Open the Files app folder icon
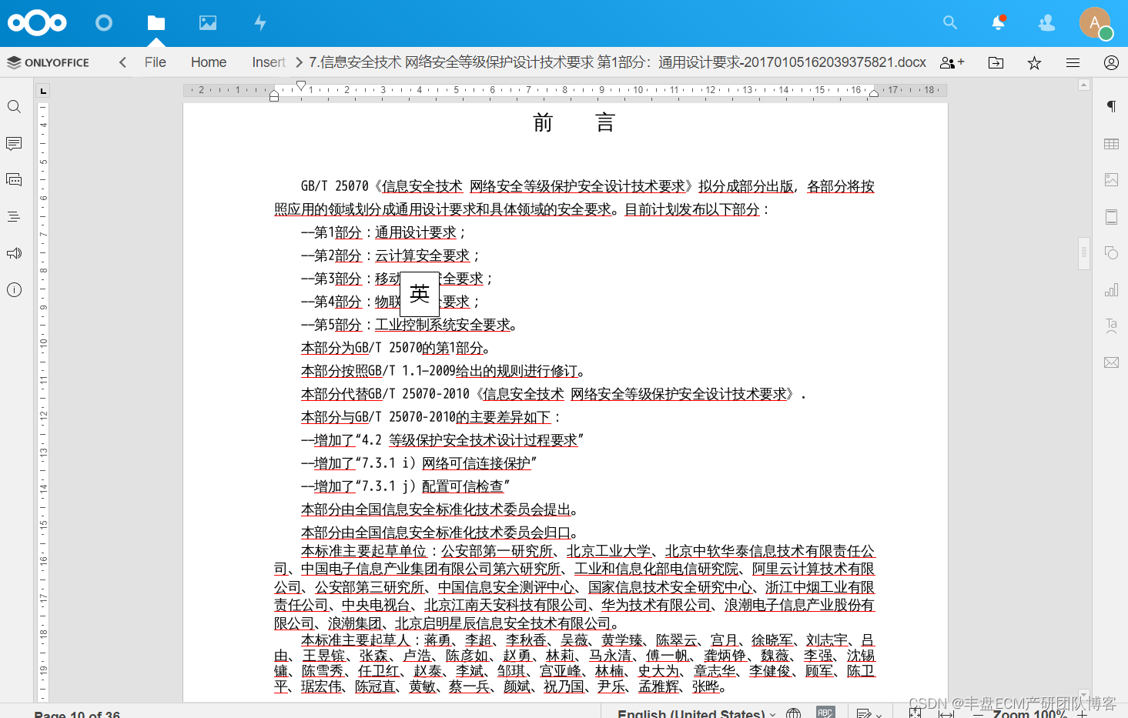This screenshot has width=1128, height=718. click(156, 23)
